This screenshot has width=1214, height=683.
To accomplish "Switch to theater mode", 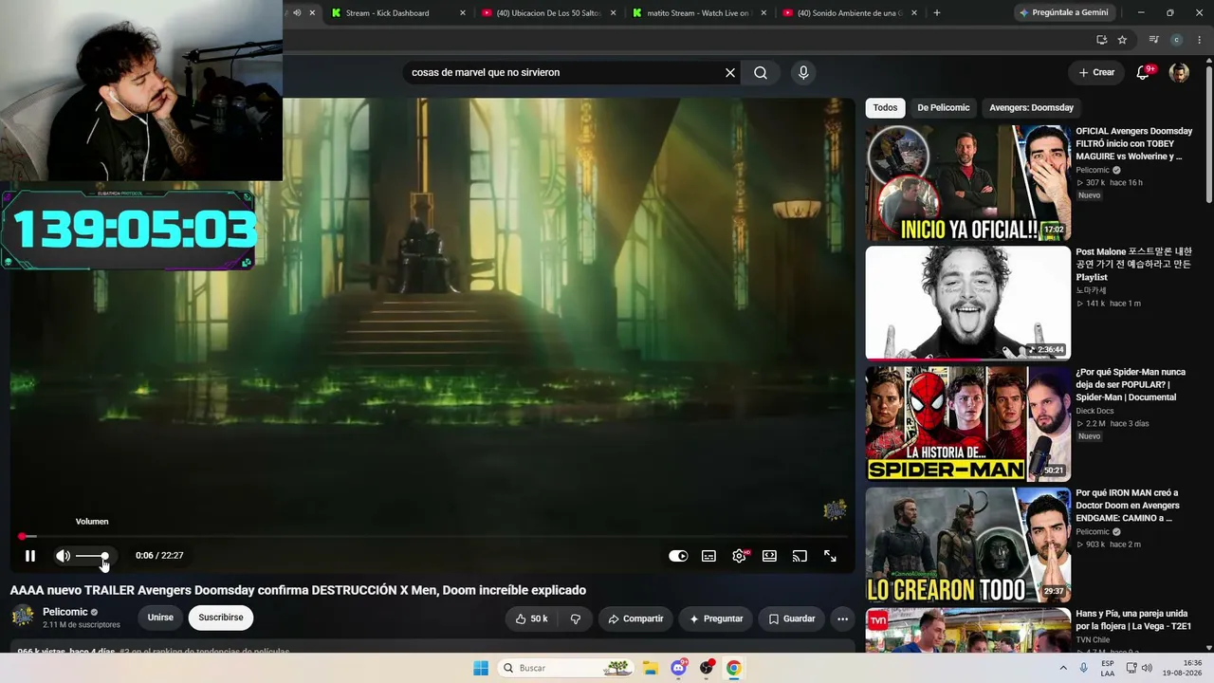I will tap(769, 556).
